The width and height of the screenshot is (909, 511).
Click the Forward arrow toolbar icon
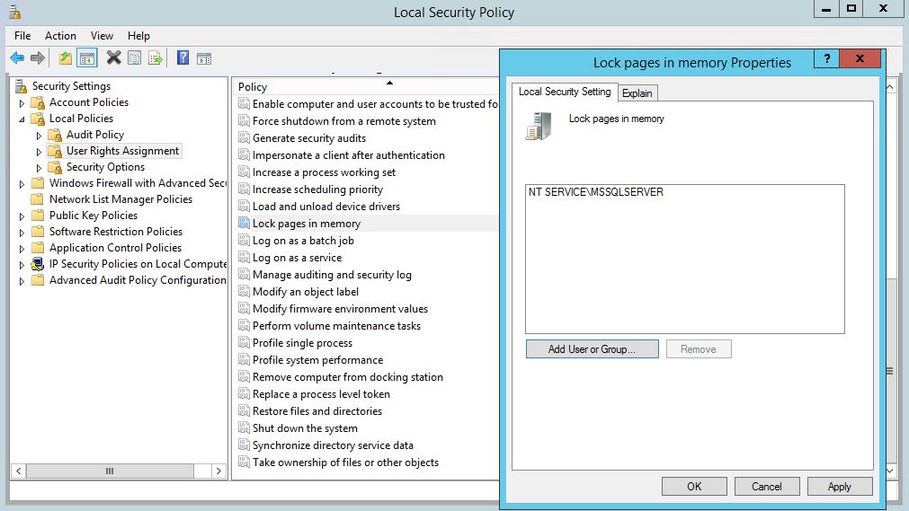click(38, 58)
